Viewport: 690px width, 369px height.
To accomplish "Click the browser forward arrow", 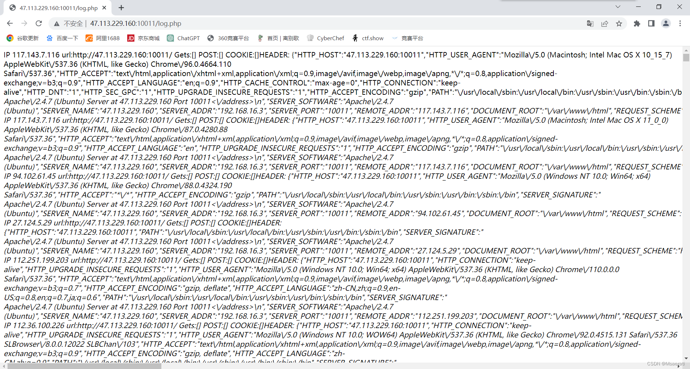I will pyautogui.click(x=24, y=23).
